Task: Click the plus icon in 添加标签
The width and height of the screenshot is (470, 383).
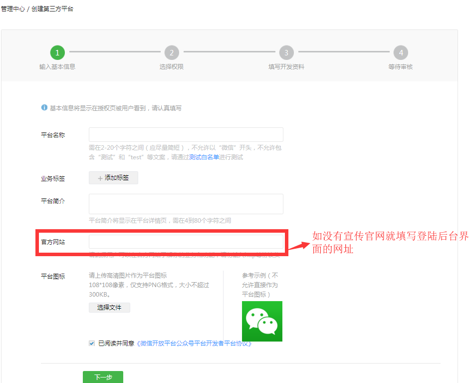Action: (x=100, y=178)
